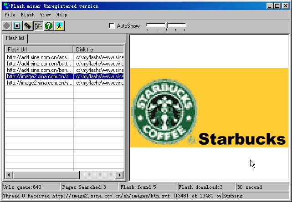
Task: Close the Flash miner window
Action: (285, 6)
